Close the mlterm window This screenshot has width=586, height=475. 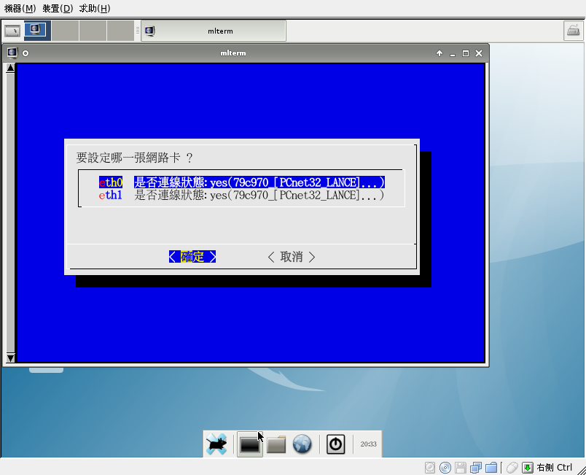(479, 53)
